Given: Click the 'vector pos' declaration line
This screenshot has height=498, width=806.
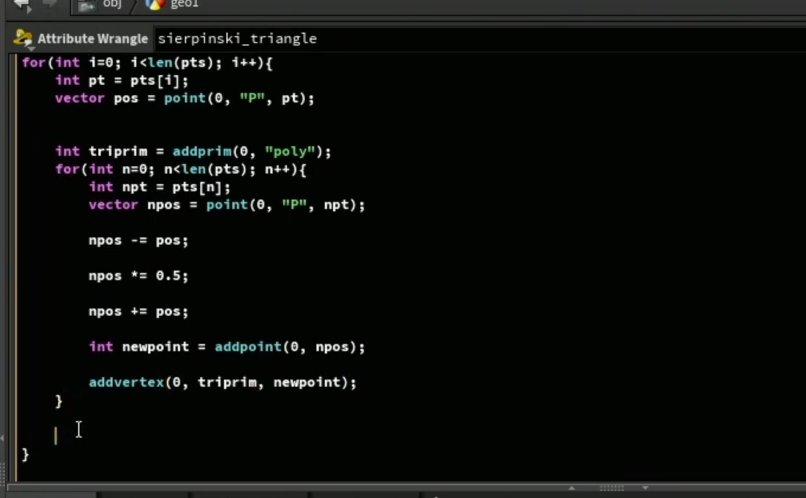Looking at the screenshot, I should pyautogui.click(x=184, y=98).
